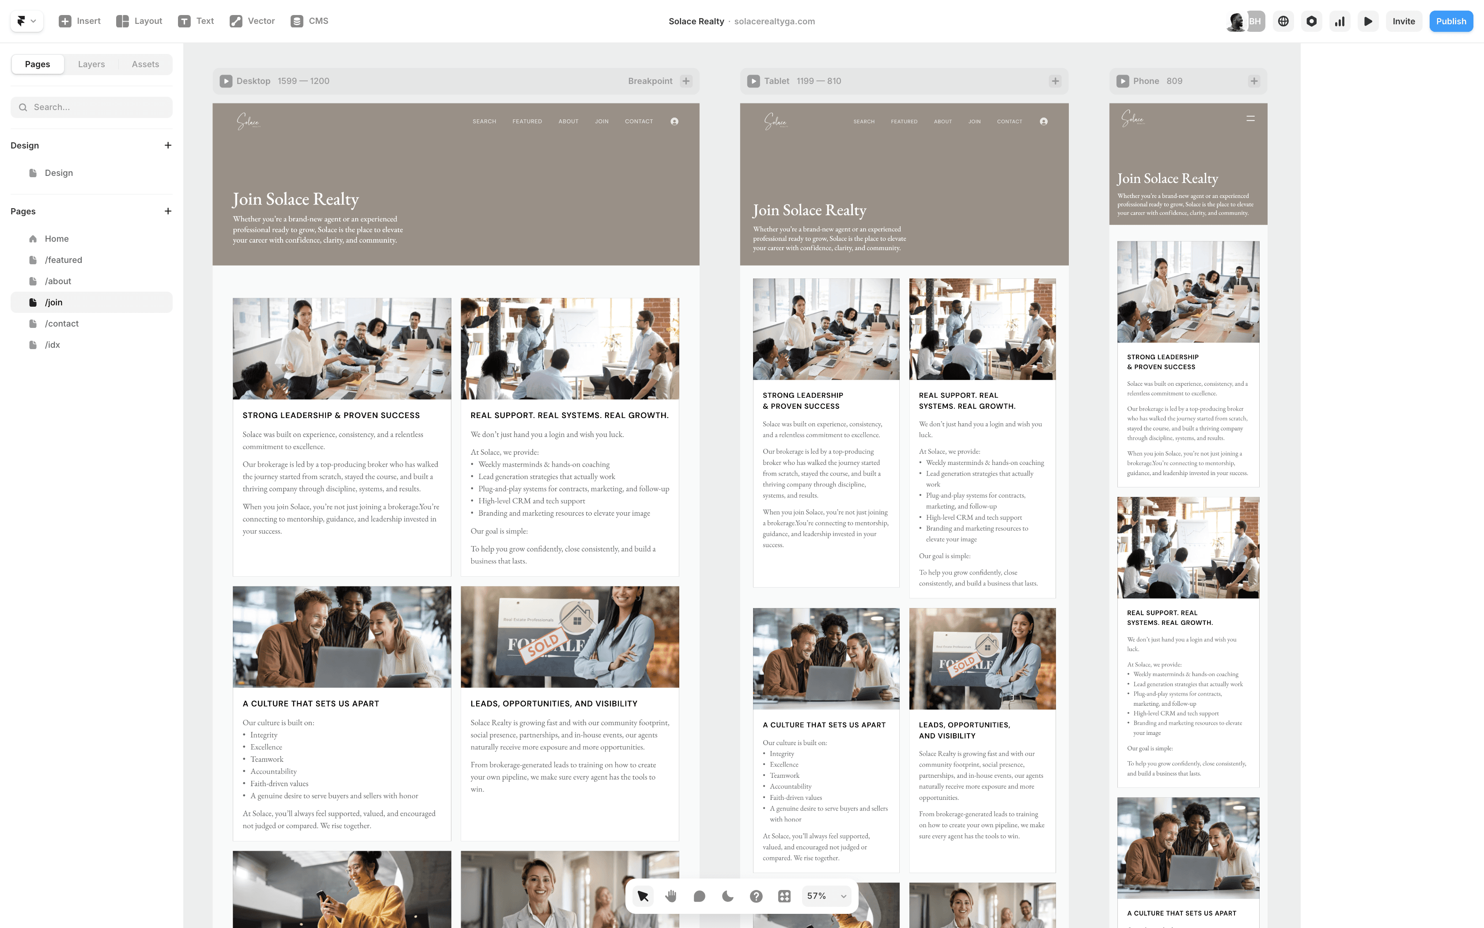Toggle dark mode moon icon
This screenshot has height=928, width=1484.
[728, 896]
